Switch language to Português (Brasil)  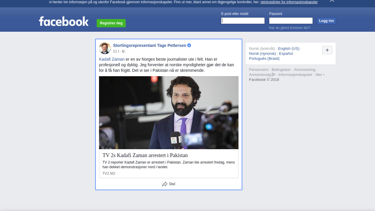pyautogui.click(x=264, y=59)
